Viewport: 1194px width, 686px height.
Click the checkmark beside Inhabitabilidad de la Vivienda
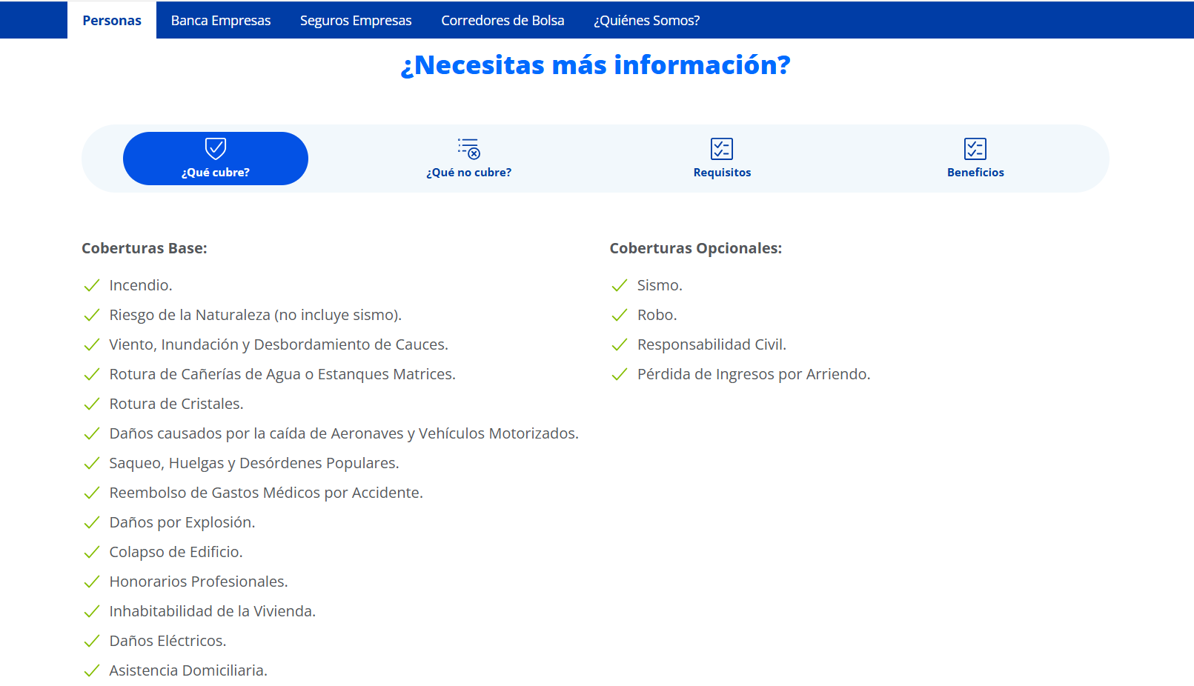click(x=92, y=612)
